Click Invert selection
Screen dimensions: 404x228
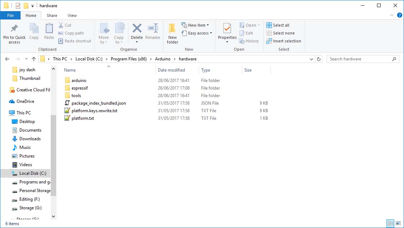(x=284, y=41)
